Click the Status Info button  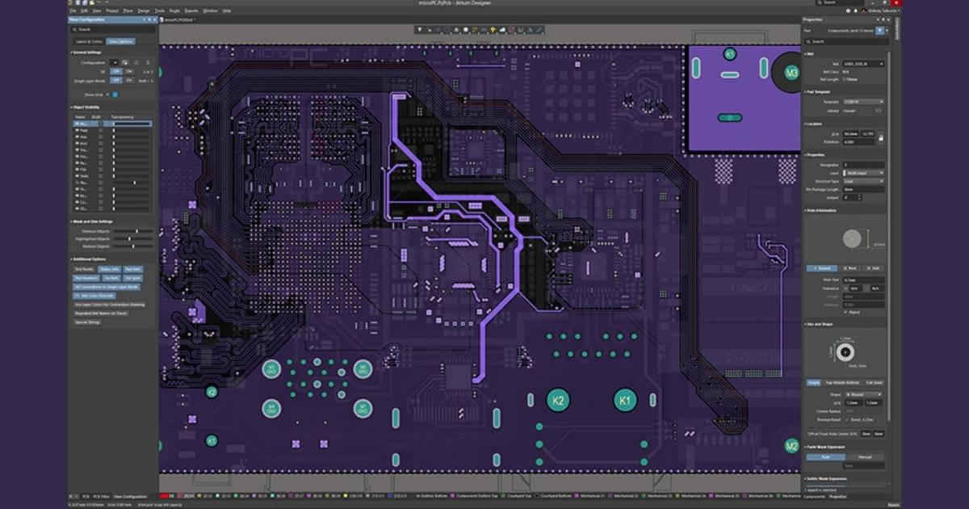tap(110, 269)
